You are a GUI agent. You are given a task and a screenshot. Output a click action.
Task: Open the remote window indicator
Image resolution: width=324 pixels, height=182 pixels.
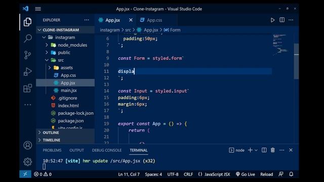click(25, 174)
